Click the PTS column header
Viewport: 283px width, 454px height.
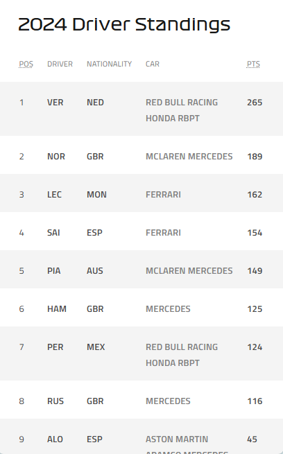coord(253,64)
